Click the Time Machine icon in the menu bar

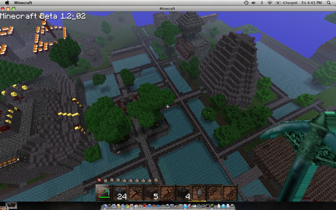point(246,3)
